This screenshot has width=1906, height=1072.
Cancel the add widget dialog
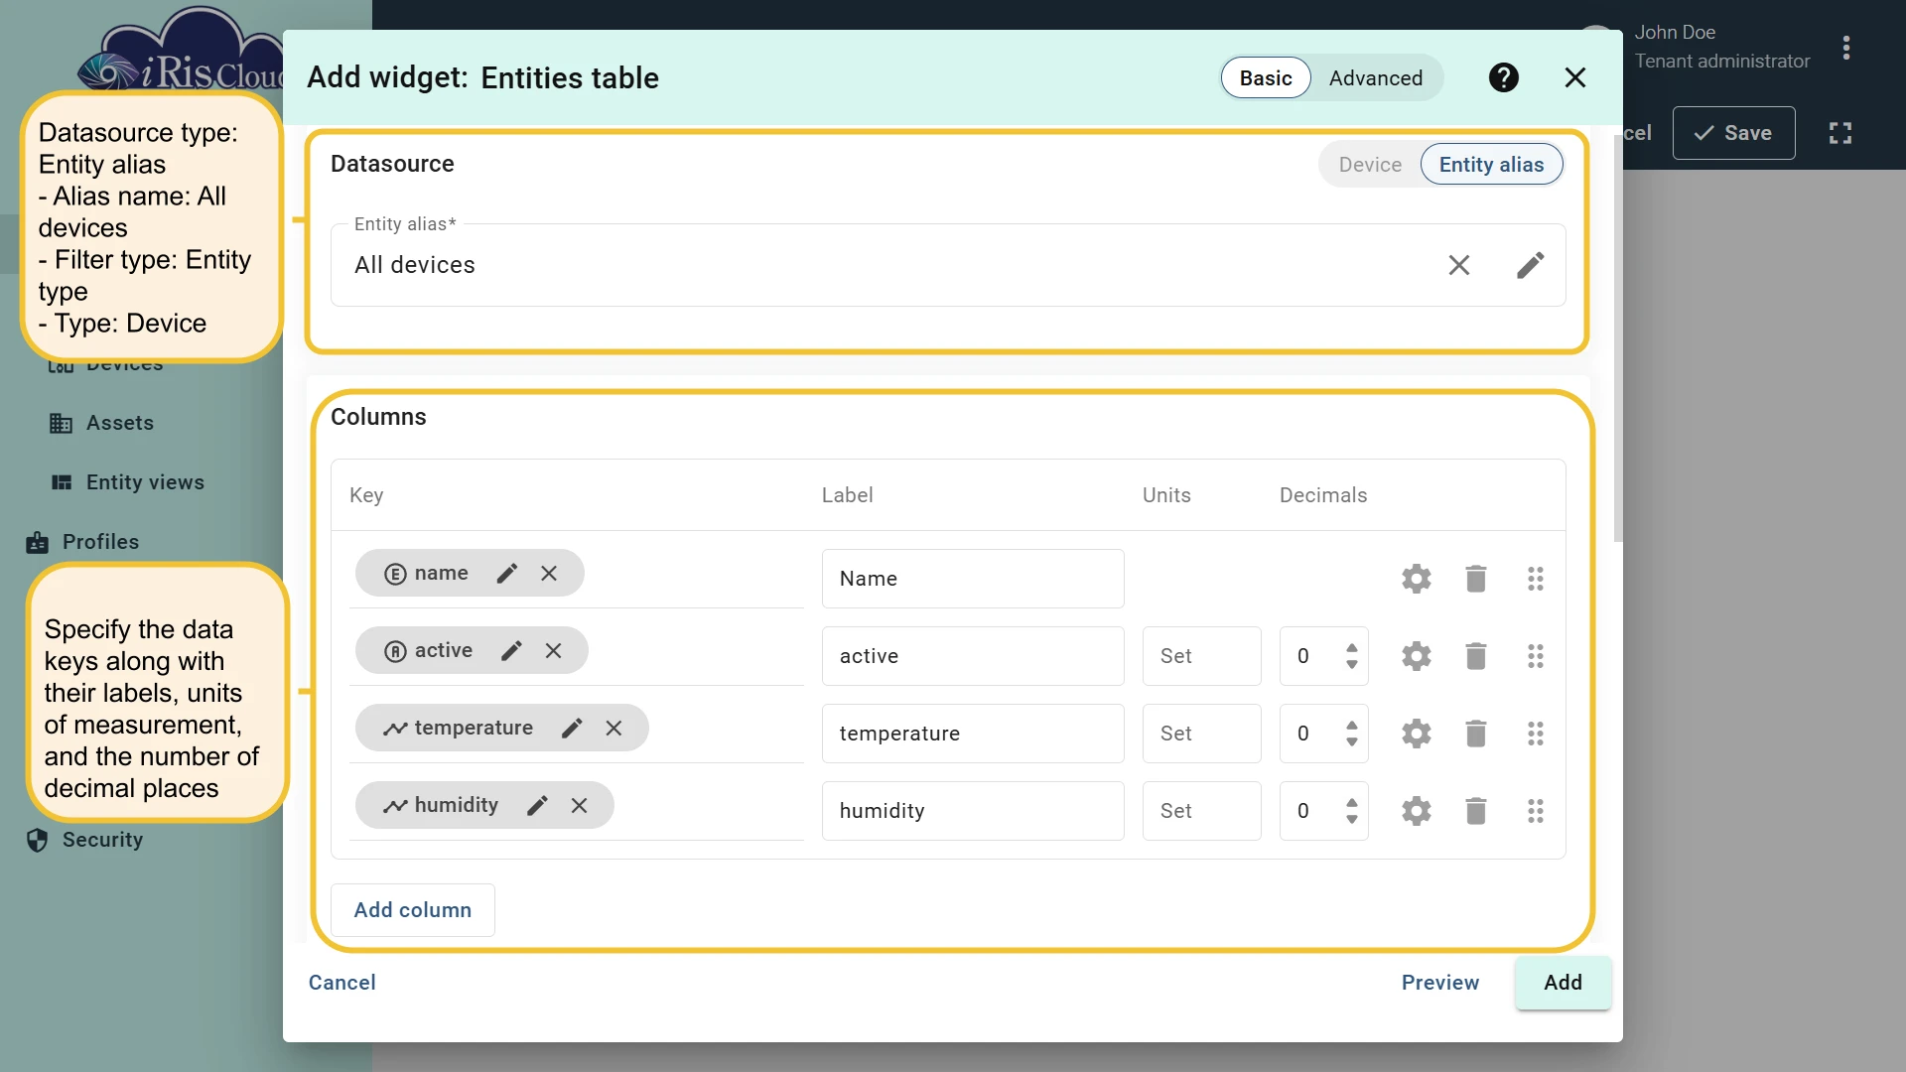[x=342, y=983]
